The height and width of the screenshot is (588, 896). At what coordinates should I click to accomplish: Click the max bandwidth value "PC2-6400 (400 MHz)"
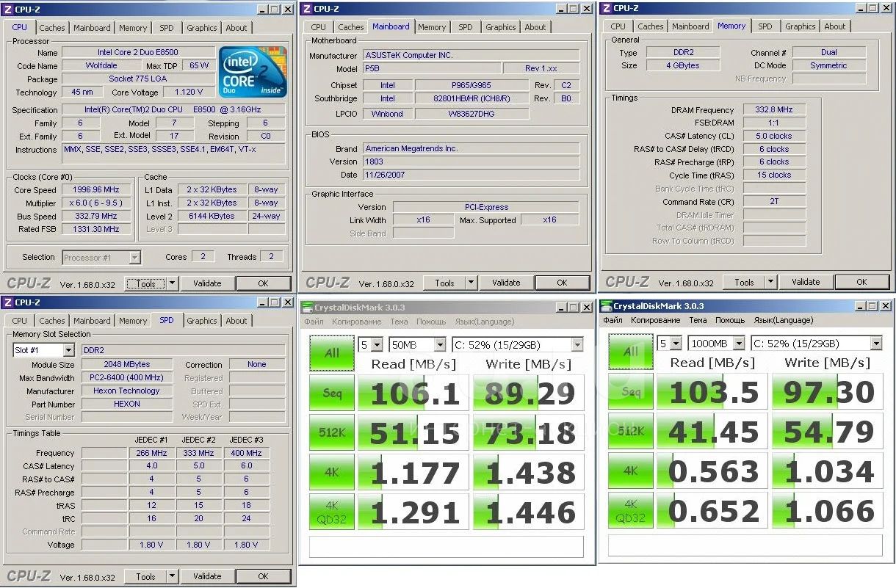point(126,378)
